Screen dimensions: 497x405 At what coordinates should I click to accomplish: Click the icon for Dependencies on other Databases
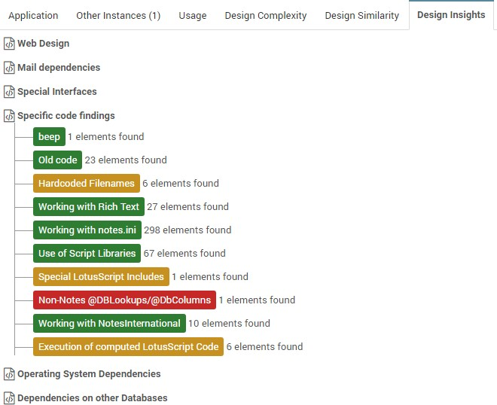pyautogui.click(x=9, y=398)
